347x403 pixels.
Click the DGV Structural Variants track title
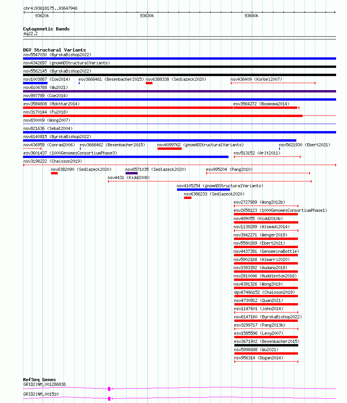click(55, 50)
